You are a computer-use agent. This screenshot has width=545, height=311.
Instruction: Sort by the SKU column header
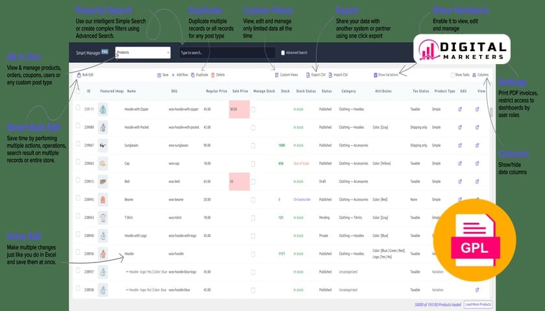(174, 91)
